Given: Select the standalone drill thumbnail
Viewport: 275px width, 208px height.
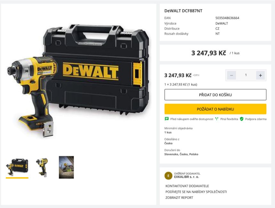Looking at the screenshot, I should point(42,167).
